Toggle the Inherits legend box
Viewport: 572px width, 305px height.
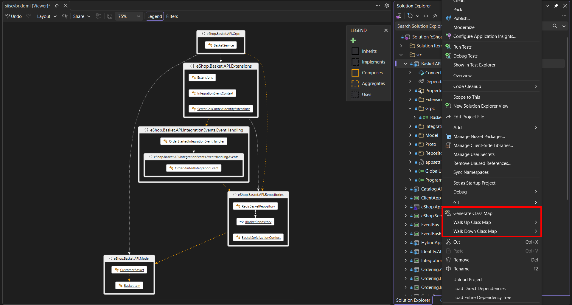pos(355,51)
